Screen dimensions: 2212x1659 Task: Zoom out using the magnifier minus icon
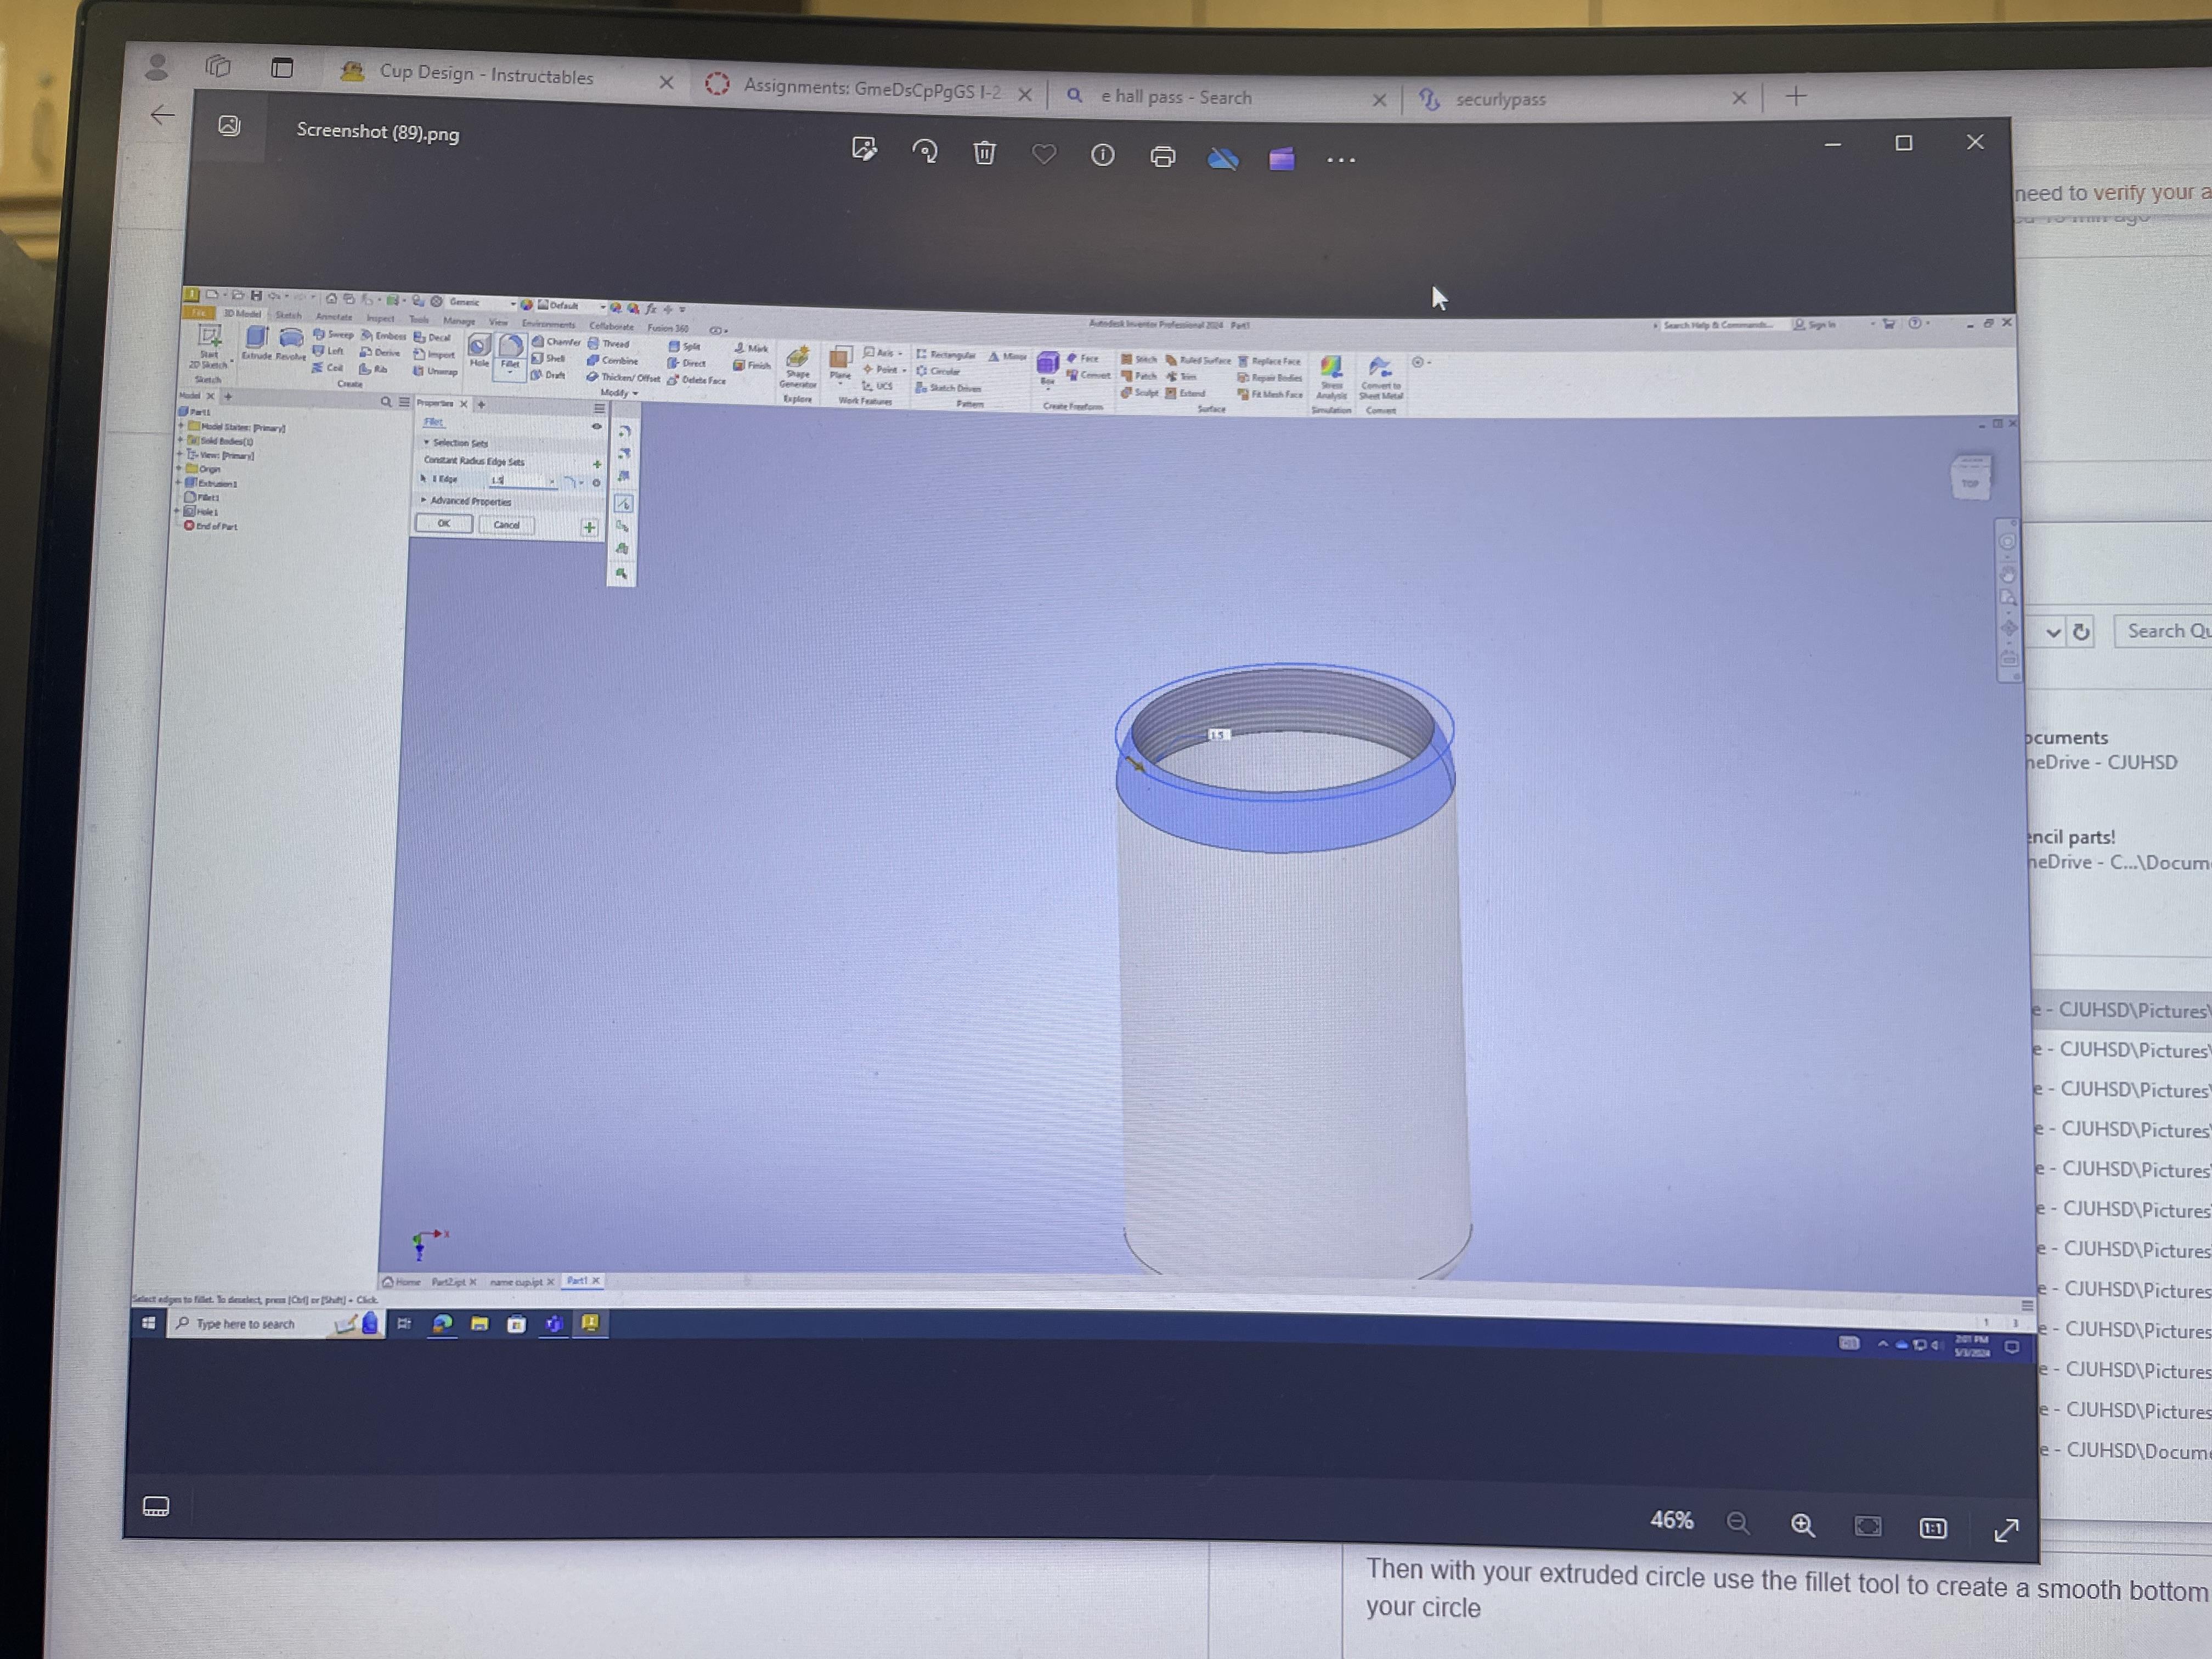tap(1738, 1523)
